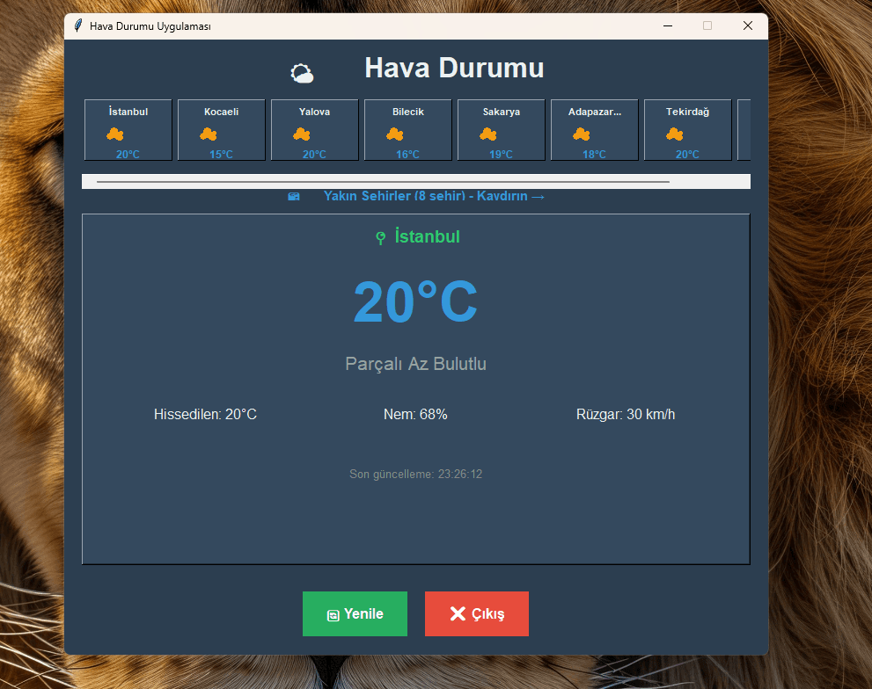Screen dimensions: 872x689
Task: Click the 15°C temperature in the Kocaeli card
Action: click(222, 155)
